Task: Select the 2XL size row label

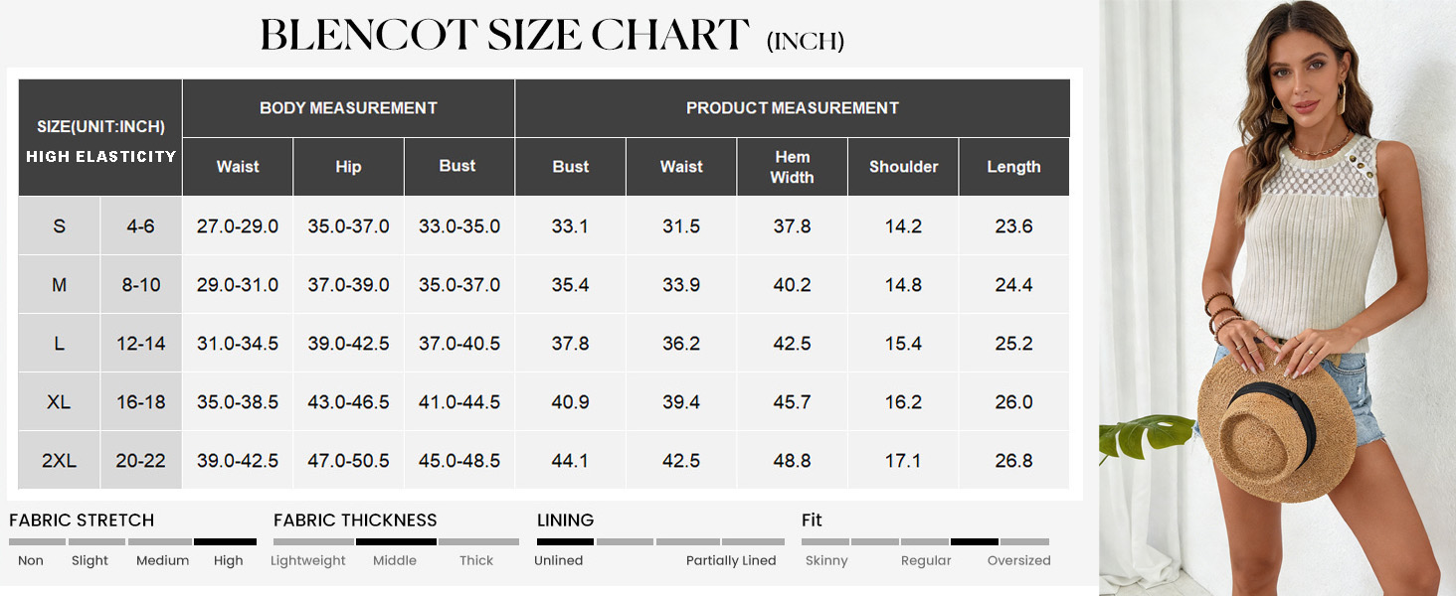Action: click(x=60, y=461)
